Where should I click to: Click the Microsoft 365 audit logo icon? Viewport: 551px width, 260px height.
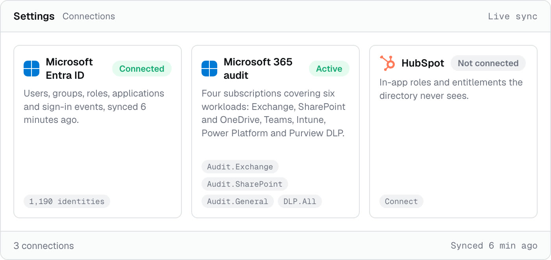point(209,69)
